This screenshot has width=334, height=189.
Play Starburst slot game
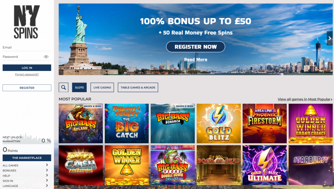[x=310, y=165]
